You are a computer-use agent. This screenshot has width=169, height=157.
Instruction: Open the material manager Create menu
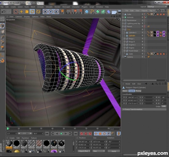click(12, 138)
